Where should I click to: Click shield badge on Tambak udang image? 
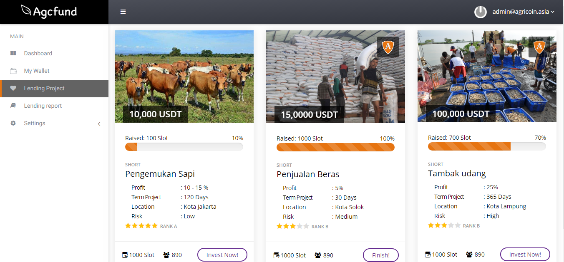click(x=539, y=47)
